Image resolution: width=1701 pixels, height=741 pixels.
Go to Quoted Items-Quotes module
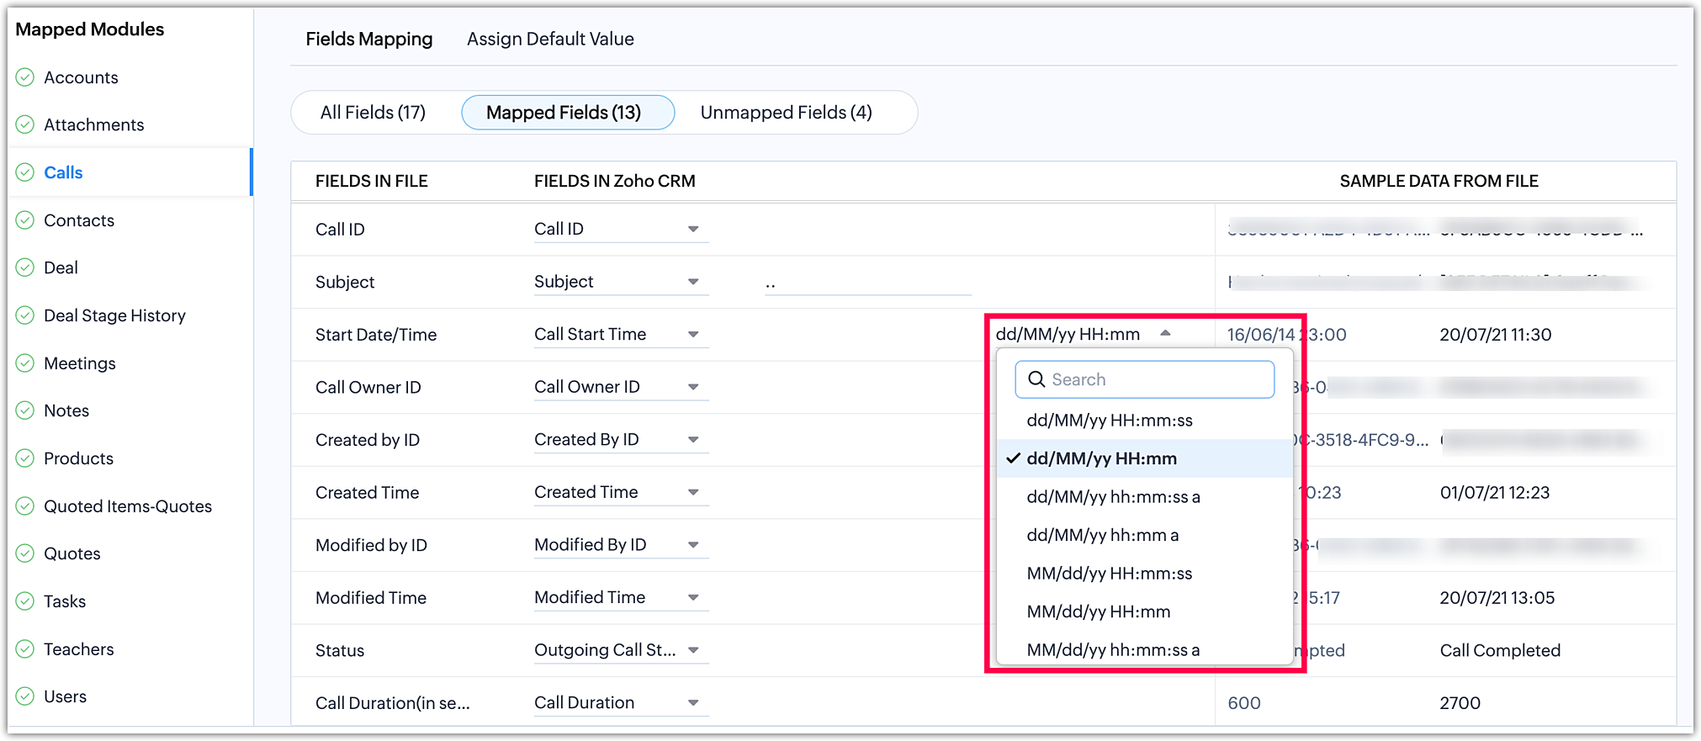click(128, 506)
